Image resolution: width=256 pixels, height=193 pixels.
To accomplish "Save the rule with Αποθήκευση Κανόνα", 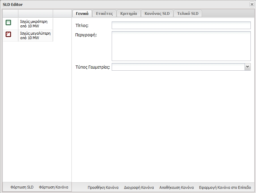I will (x=176, y=187).
